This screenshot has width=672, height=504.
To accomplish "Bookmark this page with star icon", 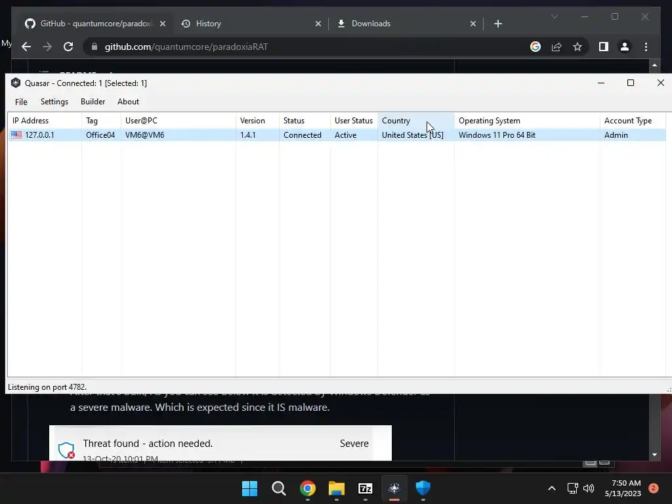I will [577, 47].
